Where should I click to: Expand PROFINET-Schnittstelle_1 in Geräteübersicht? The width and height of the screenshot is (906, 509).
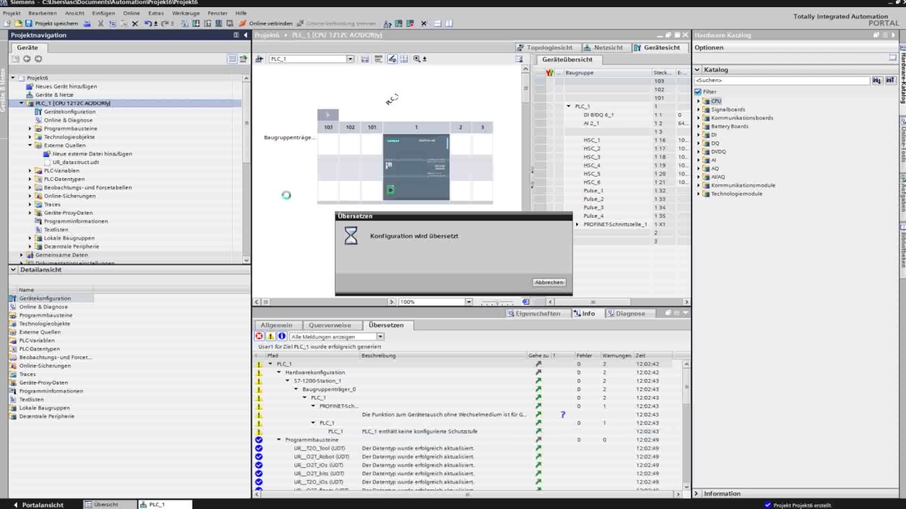[x=577, y=224]
